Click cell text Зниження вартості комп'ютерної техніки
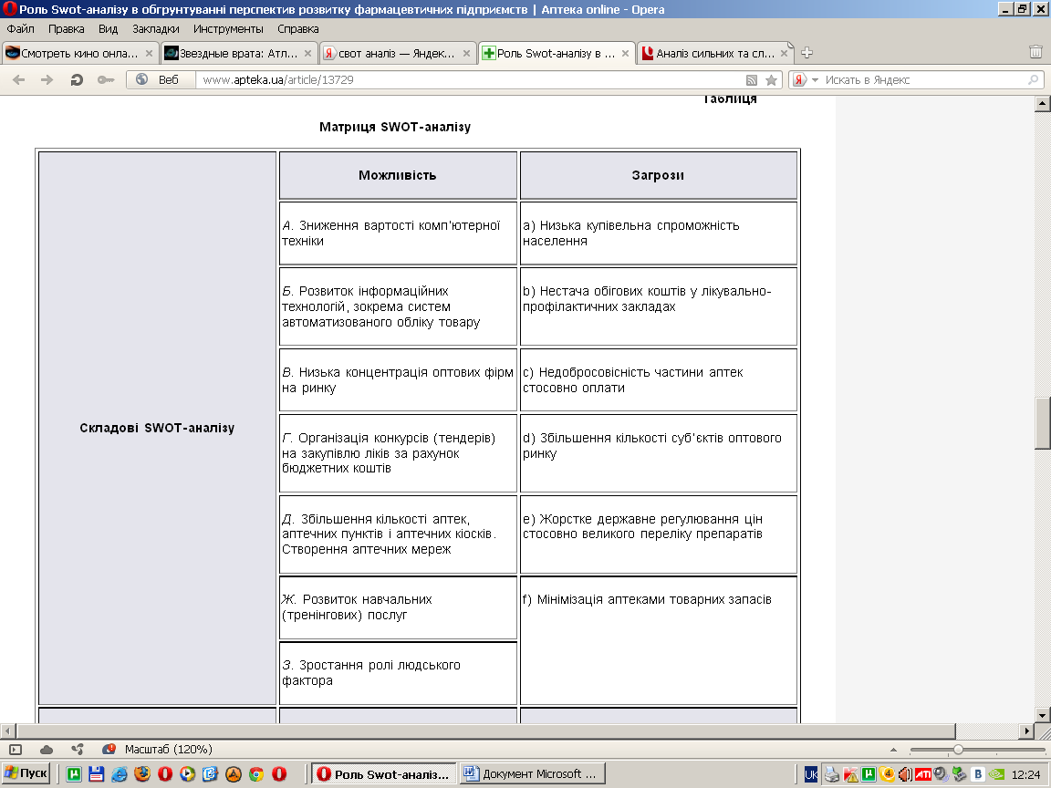The image size is (1051, 788). (x=390, y=233)
